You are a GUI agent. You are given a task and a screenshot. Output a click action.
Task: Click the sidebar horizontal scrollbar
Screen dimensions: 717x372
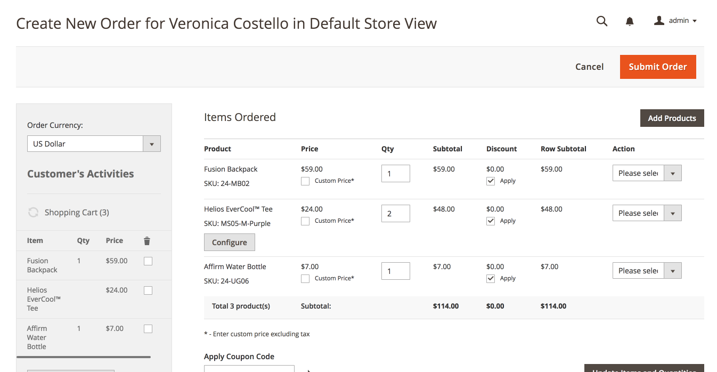[x=84, y=357]
